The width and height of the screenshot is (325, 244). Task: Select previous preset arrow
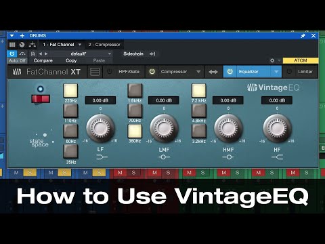pos(41,54)
